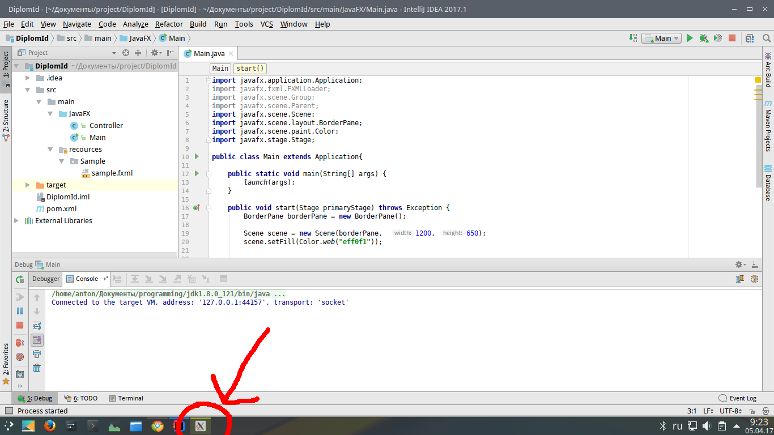
Task: Collapse all nodes in the Project panel
Action: 138,53
